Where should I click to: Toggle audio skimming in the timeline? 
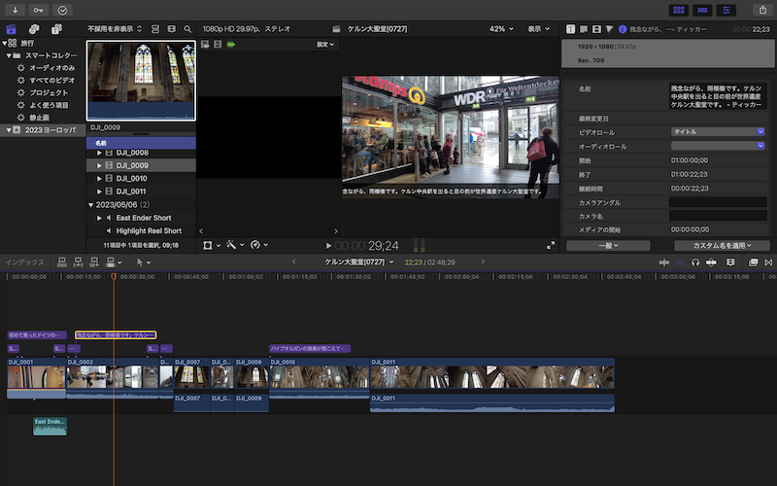tap(680, 262)
